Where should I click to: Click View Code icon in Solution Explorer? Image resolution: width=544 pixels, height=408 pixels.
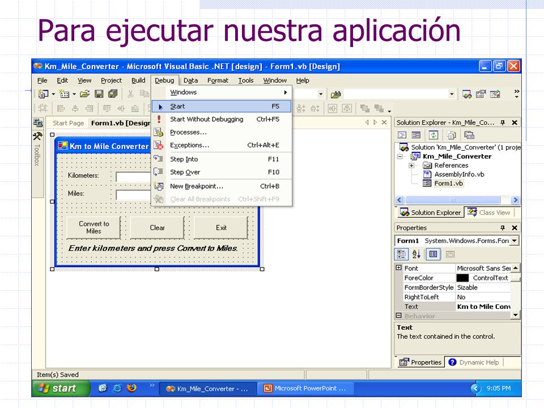tap(402, 135)
